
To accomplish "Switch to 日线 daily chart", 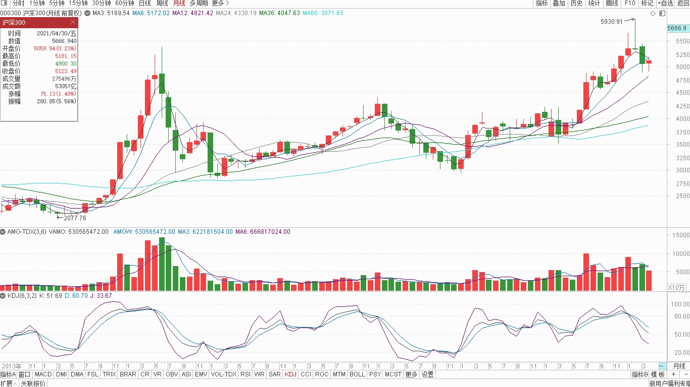I will 144,3.
